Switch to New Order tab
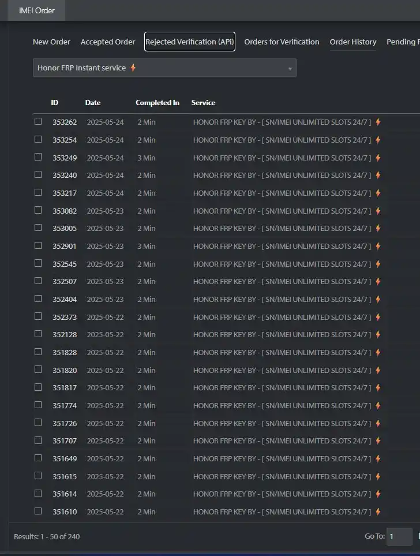420x556 pixels. point(51,42)
